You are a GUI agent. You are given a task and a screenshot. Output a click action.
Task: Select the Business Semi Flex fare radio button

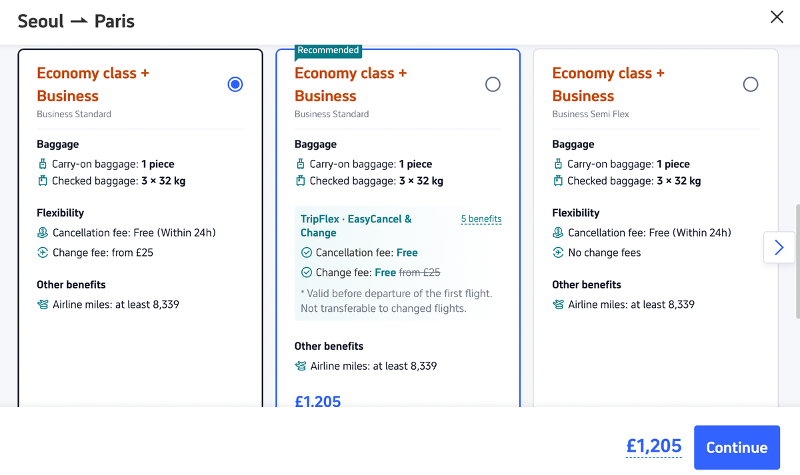click(x=751, y=84)
